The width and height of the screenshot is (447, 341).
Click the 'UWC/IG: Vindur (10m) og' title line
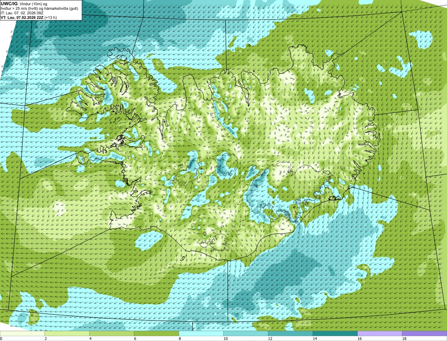[24, 3]
